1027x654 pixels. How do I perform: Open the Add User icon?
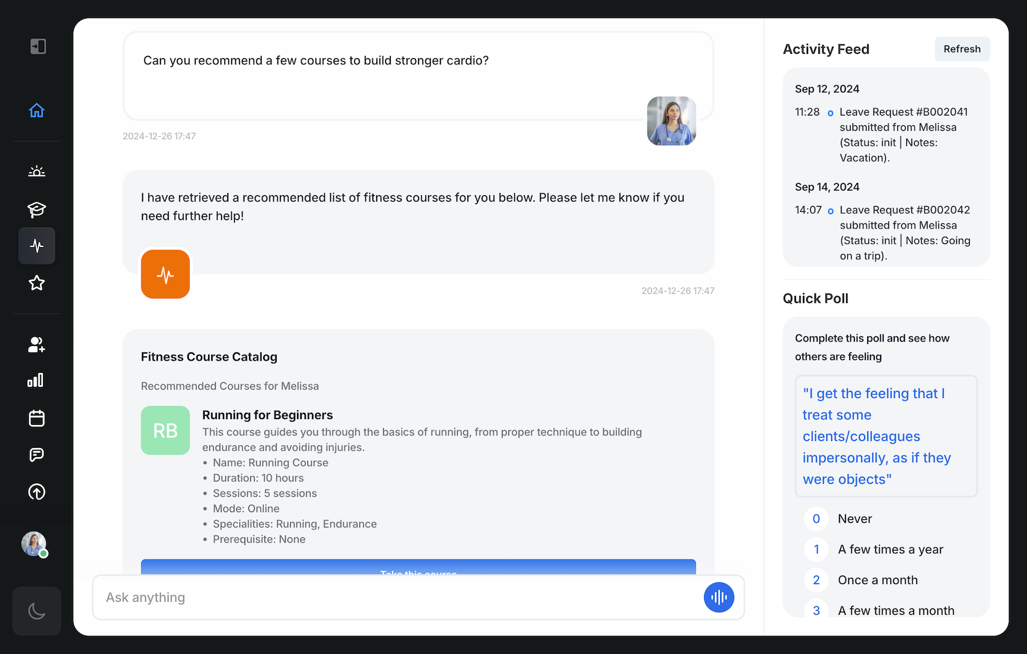coord(37,345)
